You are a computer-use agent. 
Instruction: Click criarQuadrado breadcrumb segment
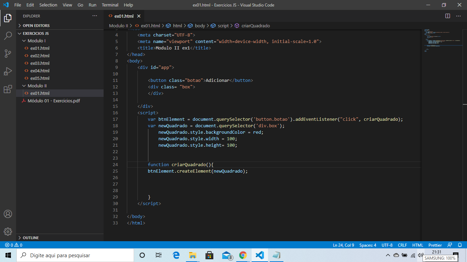click(252, 26)
